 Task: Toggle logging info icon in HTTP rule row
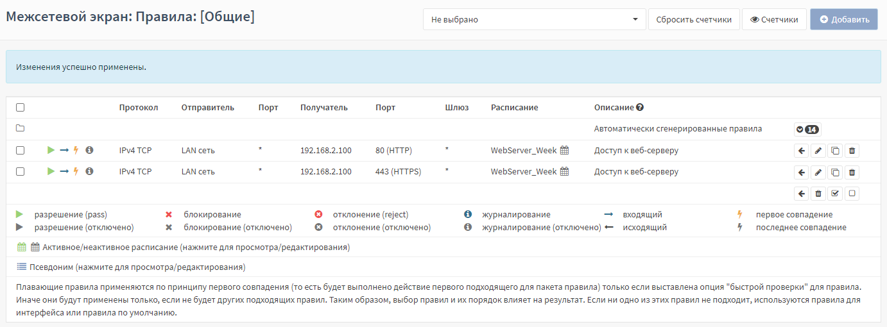(89, 151)
